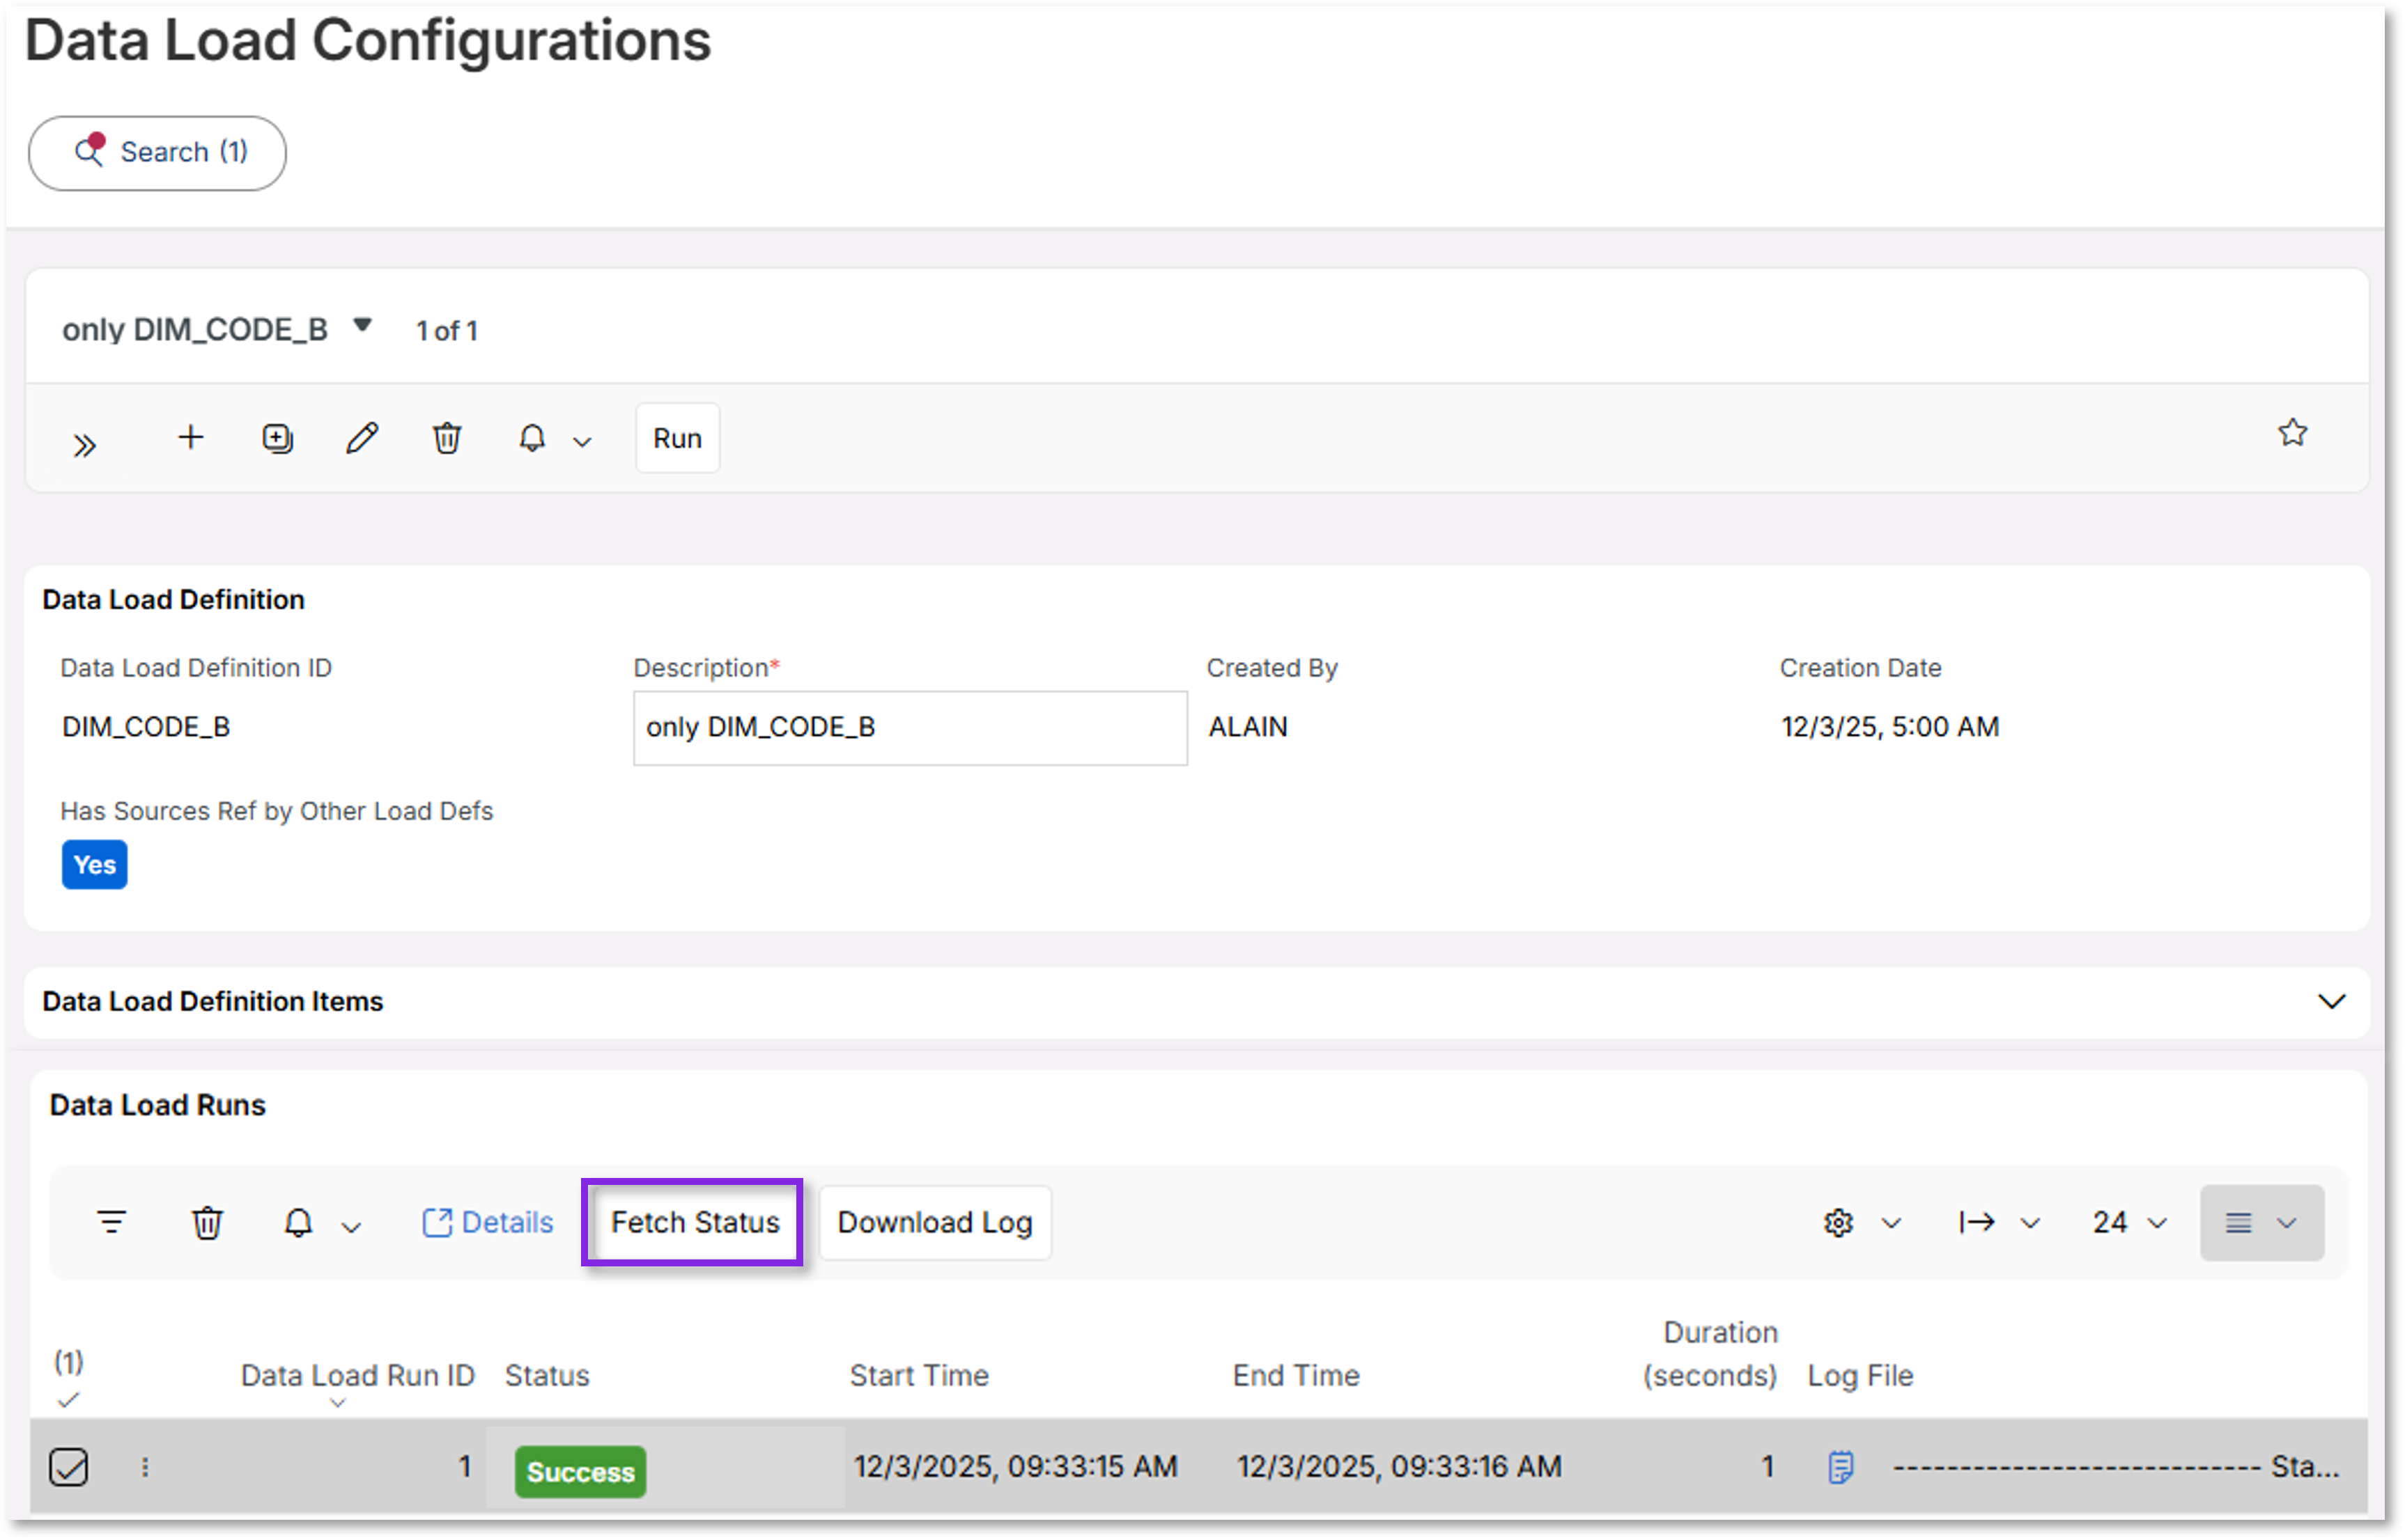Click the End Time column header
This screenshot has height=1540, width=2405.
1296,1376
